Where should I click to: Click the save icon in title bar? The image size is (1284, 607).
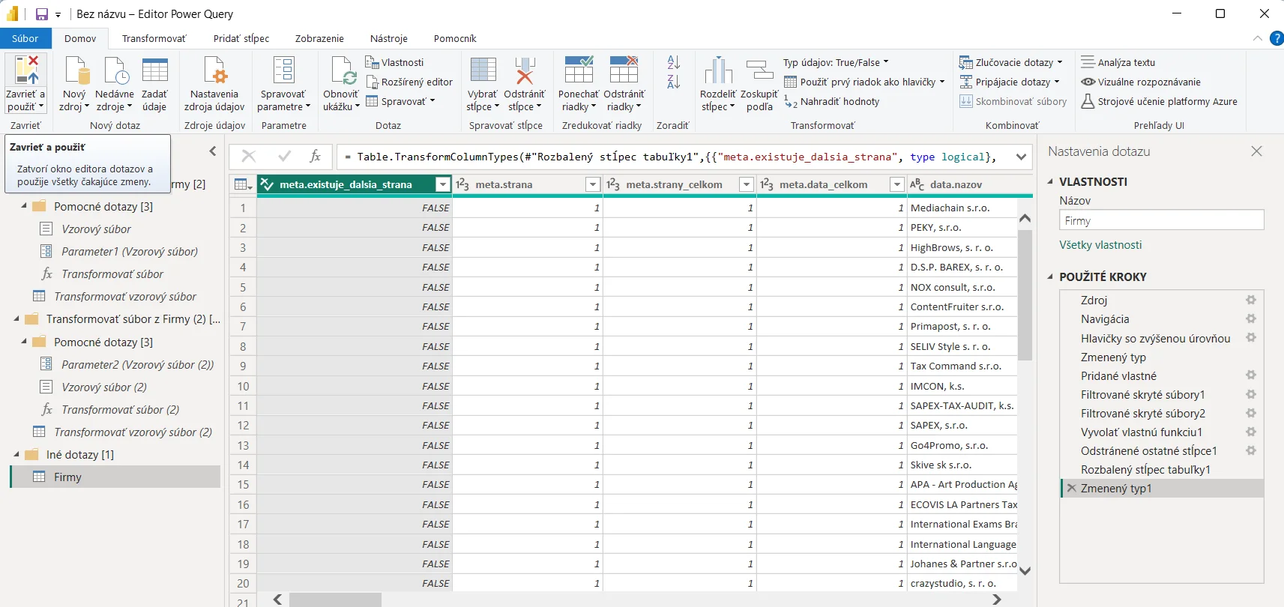42,14
